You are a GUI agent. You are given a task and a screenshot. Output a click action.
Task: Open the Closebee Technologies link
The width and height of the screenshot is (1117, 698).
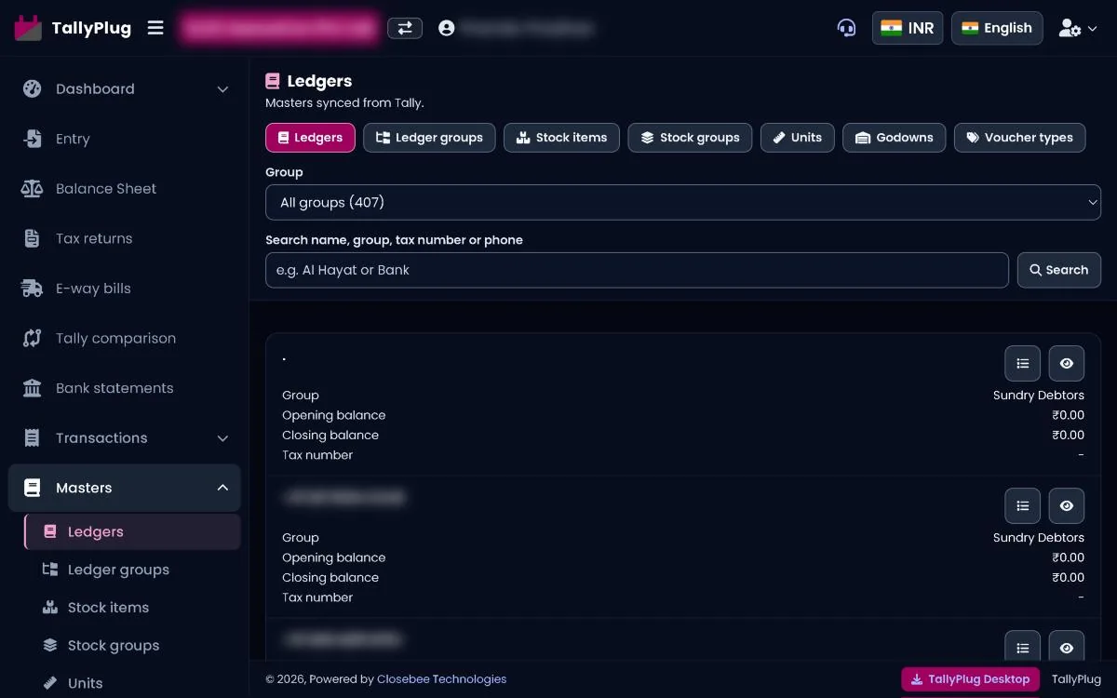[x=442, y=679]
